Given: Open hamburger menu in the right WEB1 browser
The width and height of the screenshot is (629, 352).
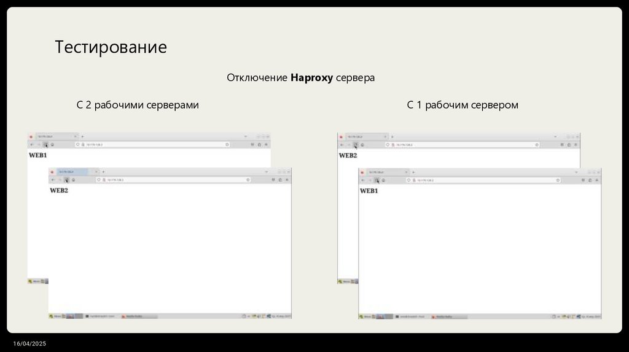Looking at the screenshot, I should pos(597,181).
